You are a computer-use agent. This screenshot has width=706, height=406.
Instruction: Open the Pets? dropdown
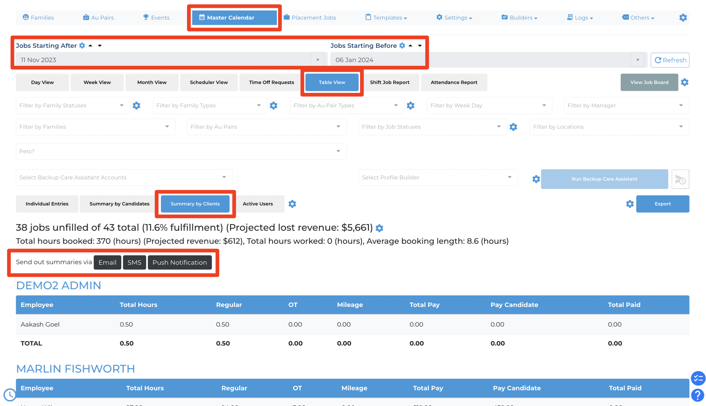181,151
